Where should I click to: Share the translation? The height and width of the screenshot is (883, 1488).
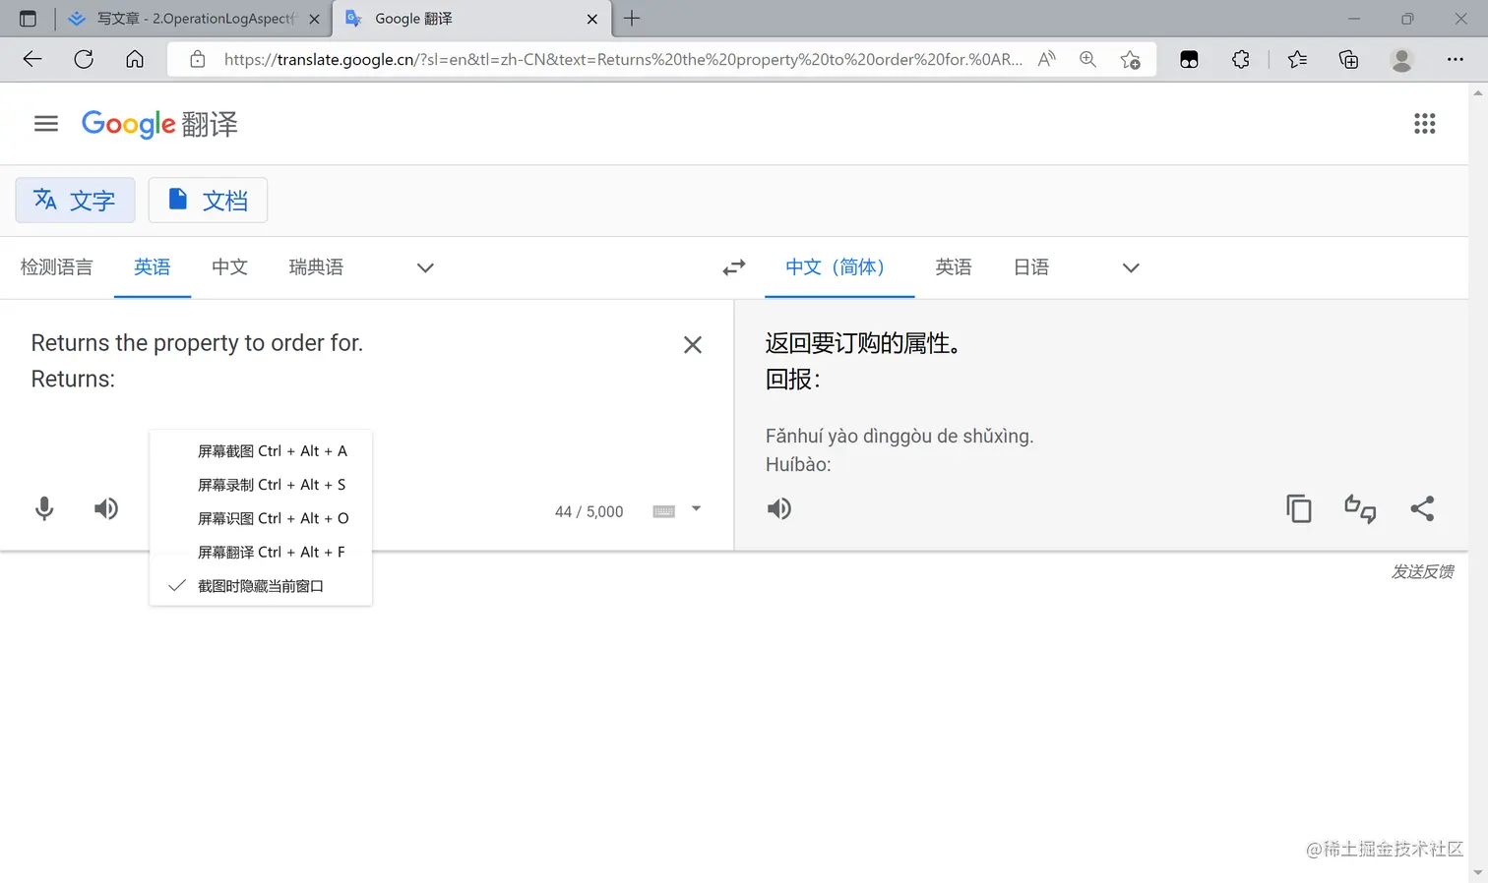coord(1422,508)
